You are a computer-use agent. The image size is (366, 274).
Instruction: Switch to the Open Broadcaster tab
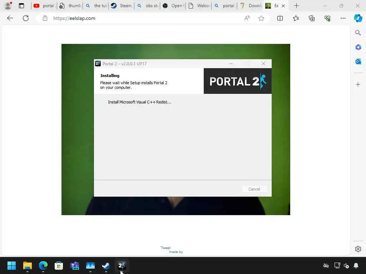tap(173, 6)
